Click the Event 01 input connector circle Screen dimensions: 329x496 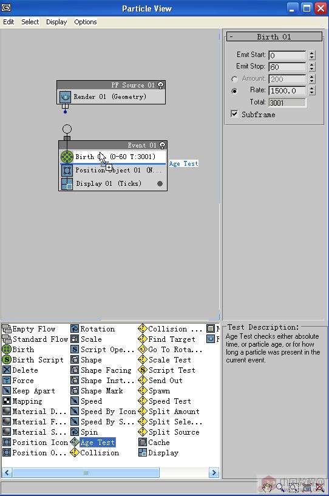67,129
